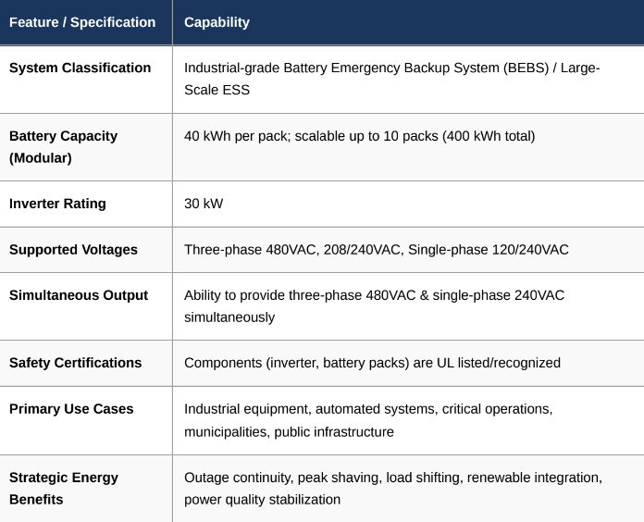Click the 'Safety Certifications' row label
This screenshot has width=644, height=522.
75,363
